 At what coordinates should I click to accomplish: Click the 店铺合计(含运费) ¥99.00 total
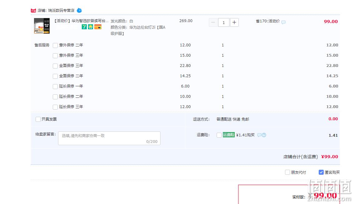pyautogui.click(x=311, y=157)
